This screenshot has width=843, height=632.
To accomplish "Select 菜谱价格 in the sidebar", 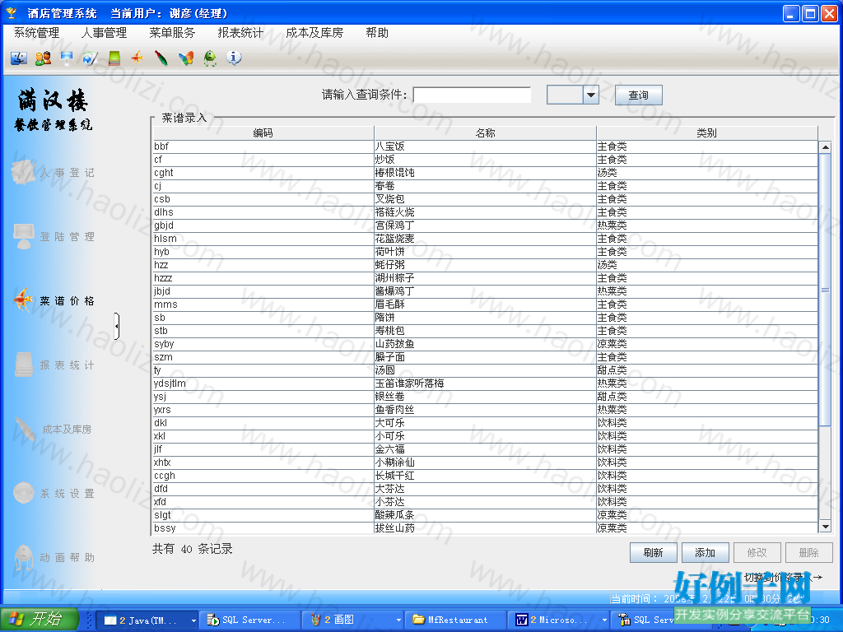I will [54, 300].
